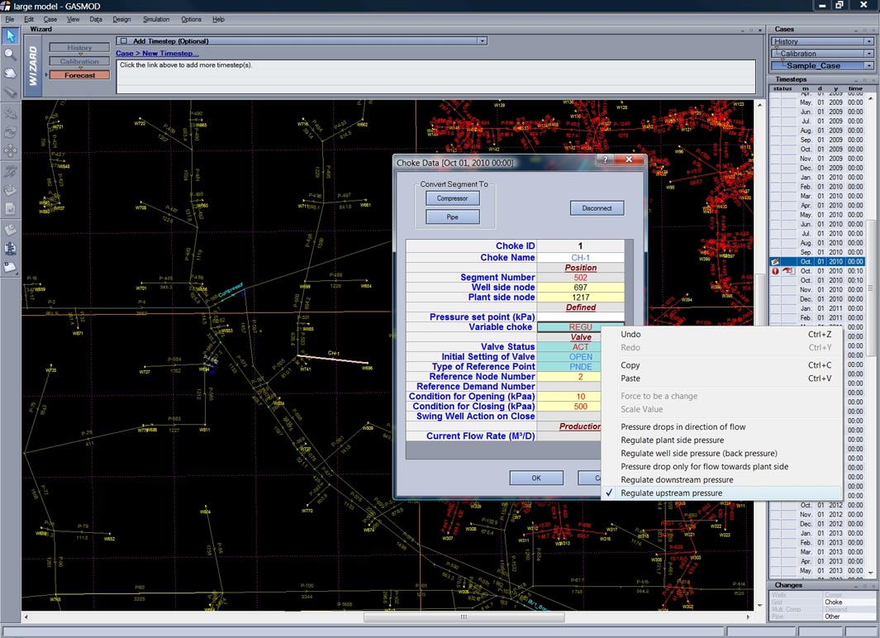Toggle the Add Timestep (Optional) checkbox
Image resolution: width=880 pixels, height=638 pixels.
(x=124, y=40)
